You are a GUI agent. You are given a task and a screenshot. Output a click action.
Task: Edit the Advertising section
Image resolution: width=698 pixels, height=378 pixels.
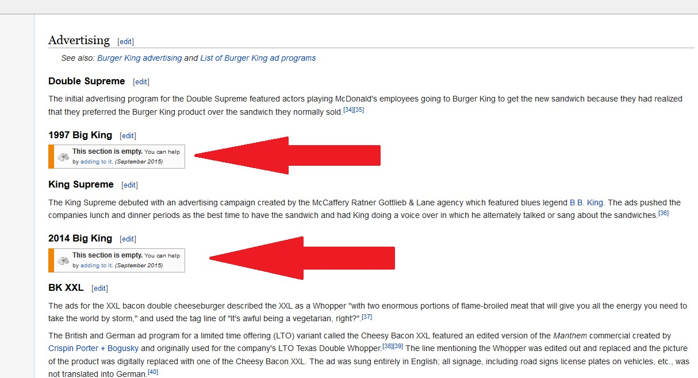(125, 42)
